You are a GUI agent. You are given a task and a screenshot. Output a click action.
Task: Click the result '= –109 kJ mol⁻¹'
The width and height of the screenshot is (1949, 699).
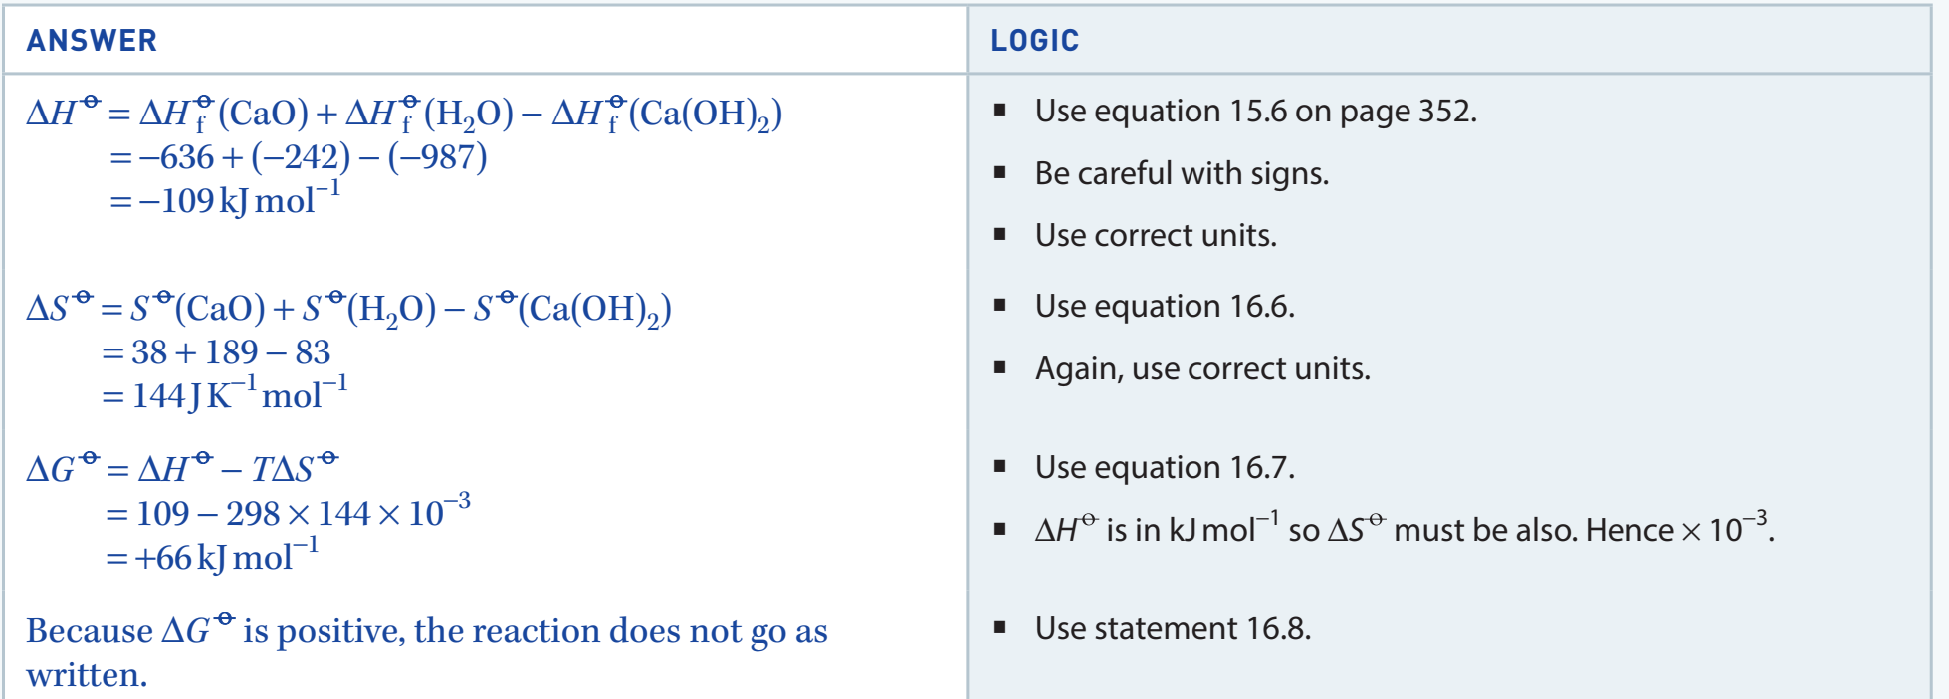[x=225, y=199]
